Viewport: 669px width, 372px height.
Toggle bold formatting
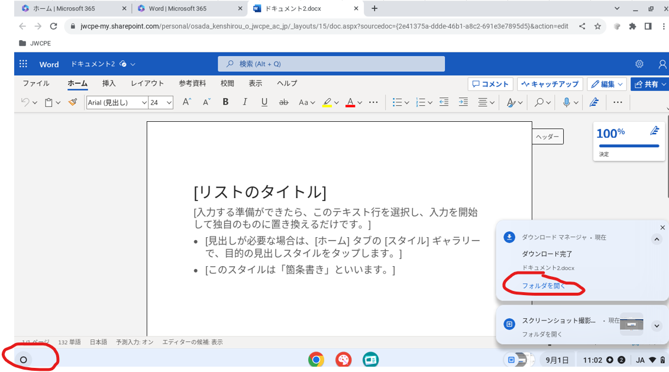pyautogui.click(x=226, y=102)
